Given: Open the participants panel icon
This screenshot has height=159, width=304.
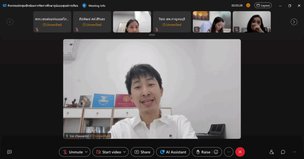Looking at the screenshot, I should click(x=272, y=152).
